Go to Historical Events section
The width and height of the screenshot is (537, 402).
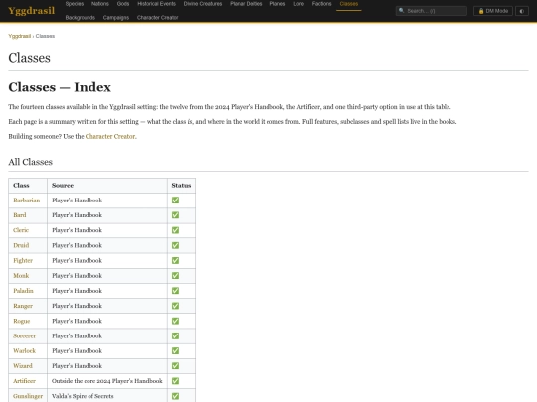156,4
